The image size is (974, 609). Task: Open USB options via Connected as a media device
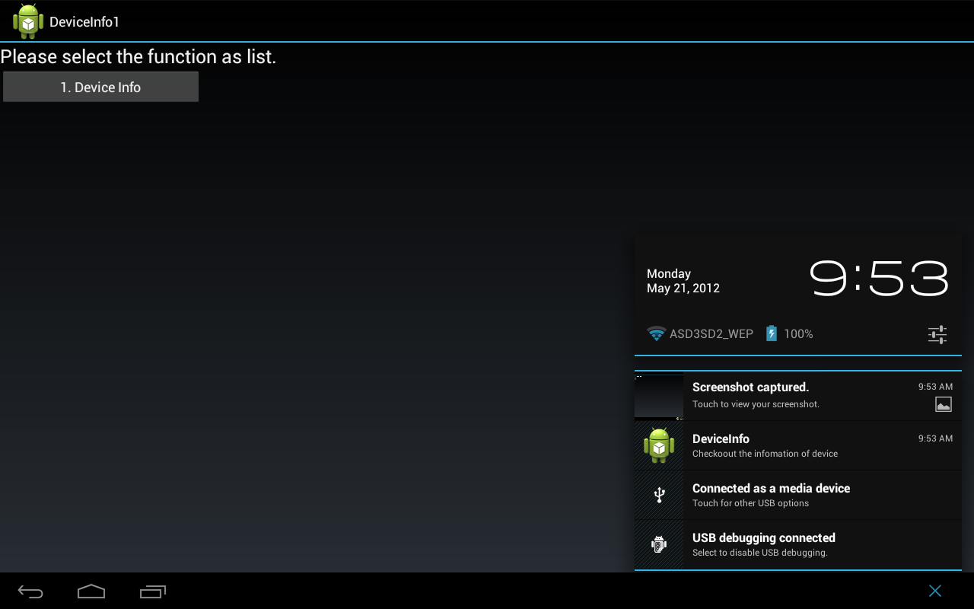[771, 488]
